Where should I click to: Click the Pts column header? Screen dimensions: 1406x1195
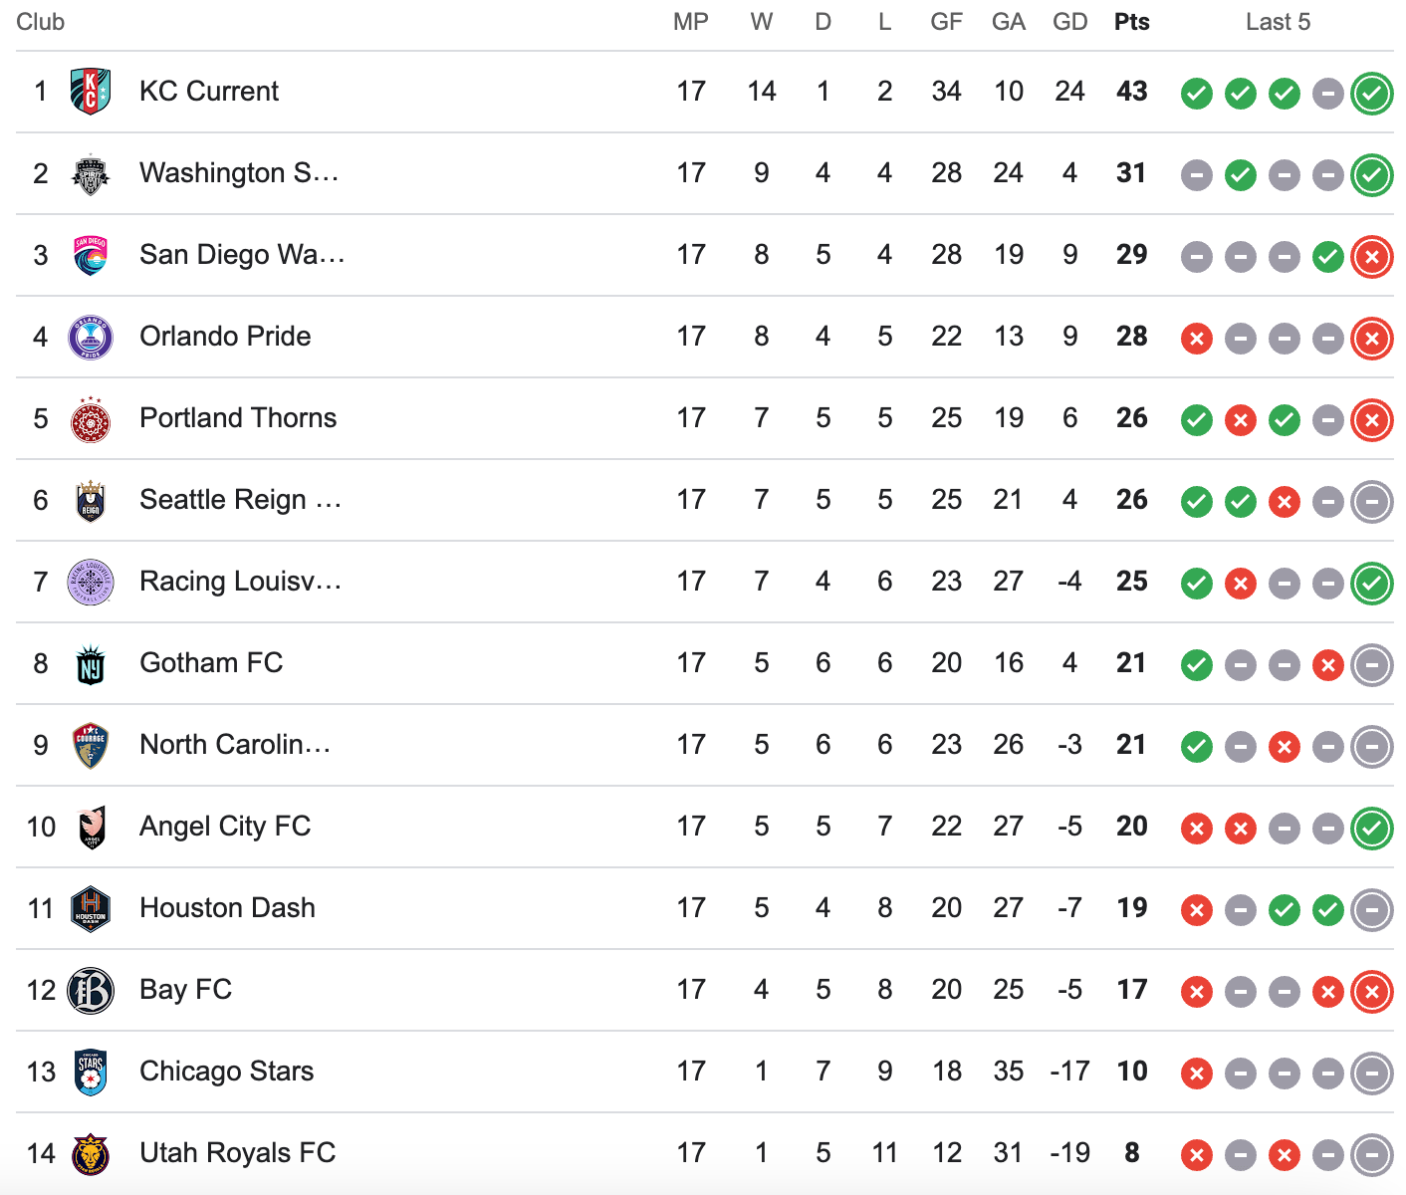point(1132,22)
